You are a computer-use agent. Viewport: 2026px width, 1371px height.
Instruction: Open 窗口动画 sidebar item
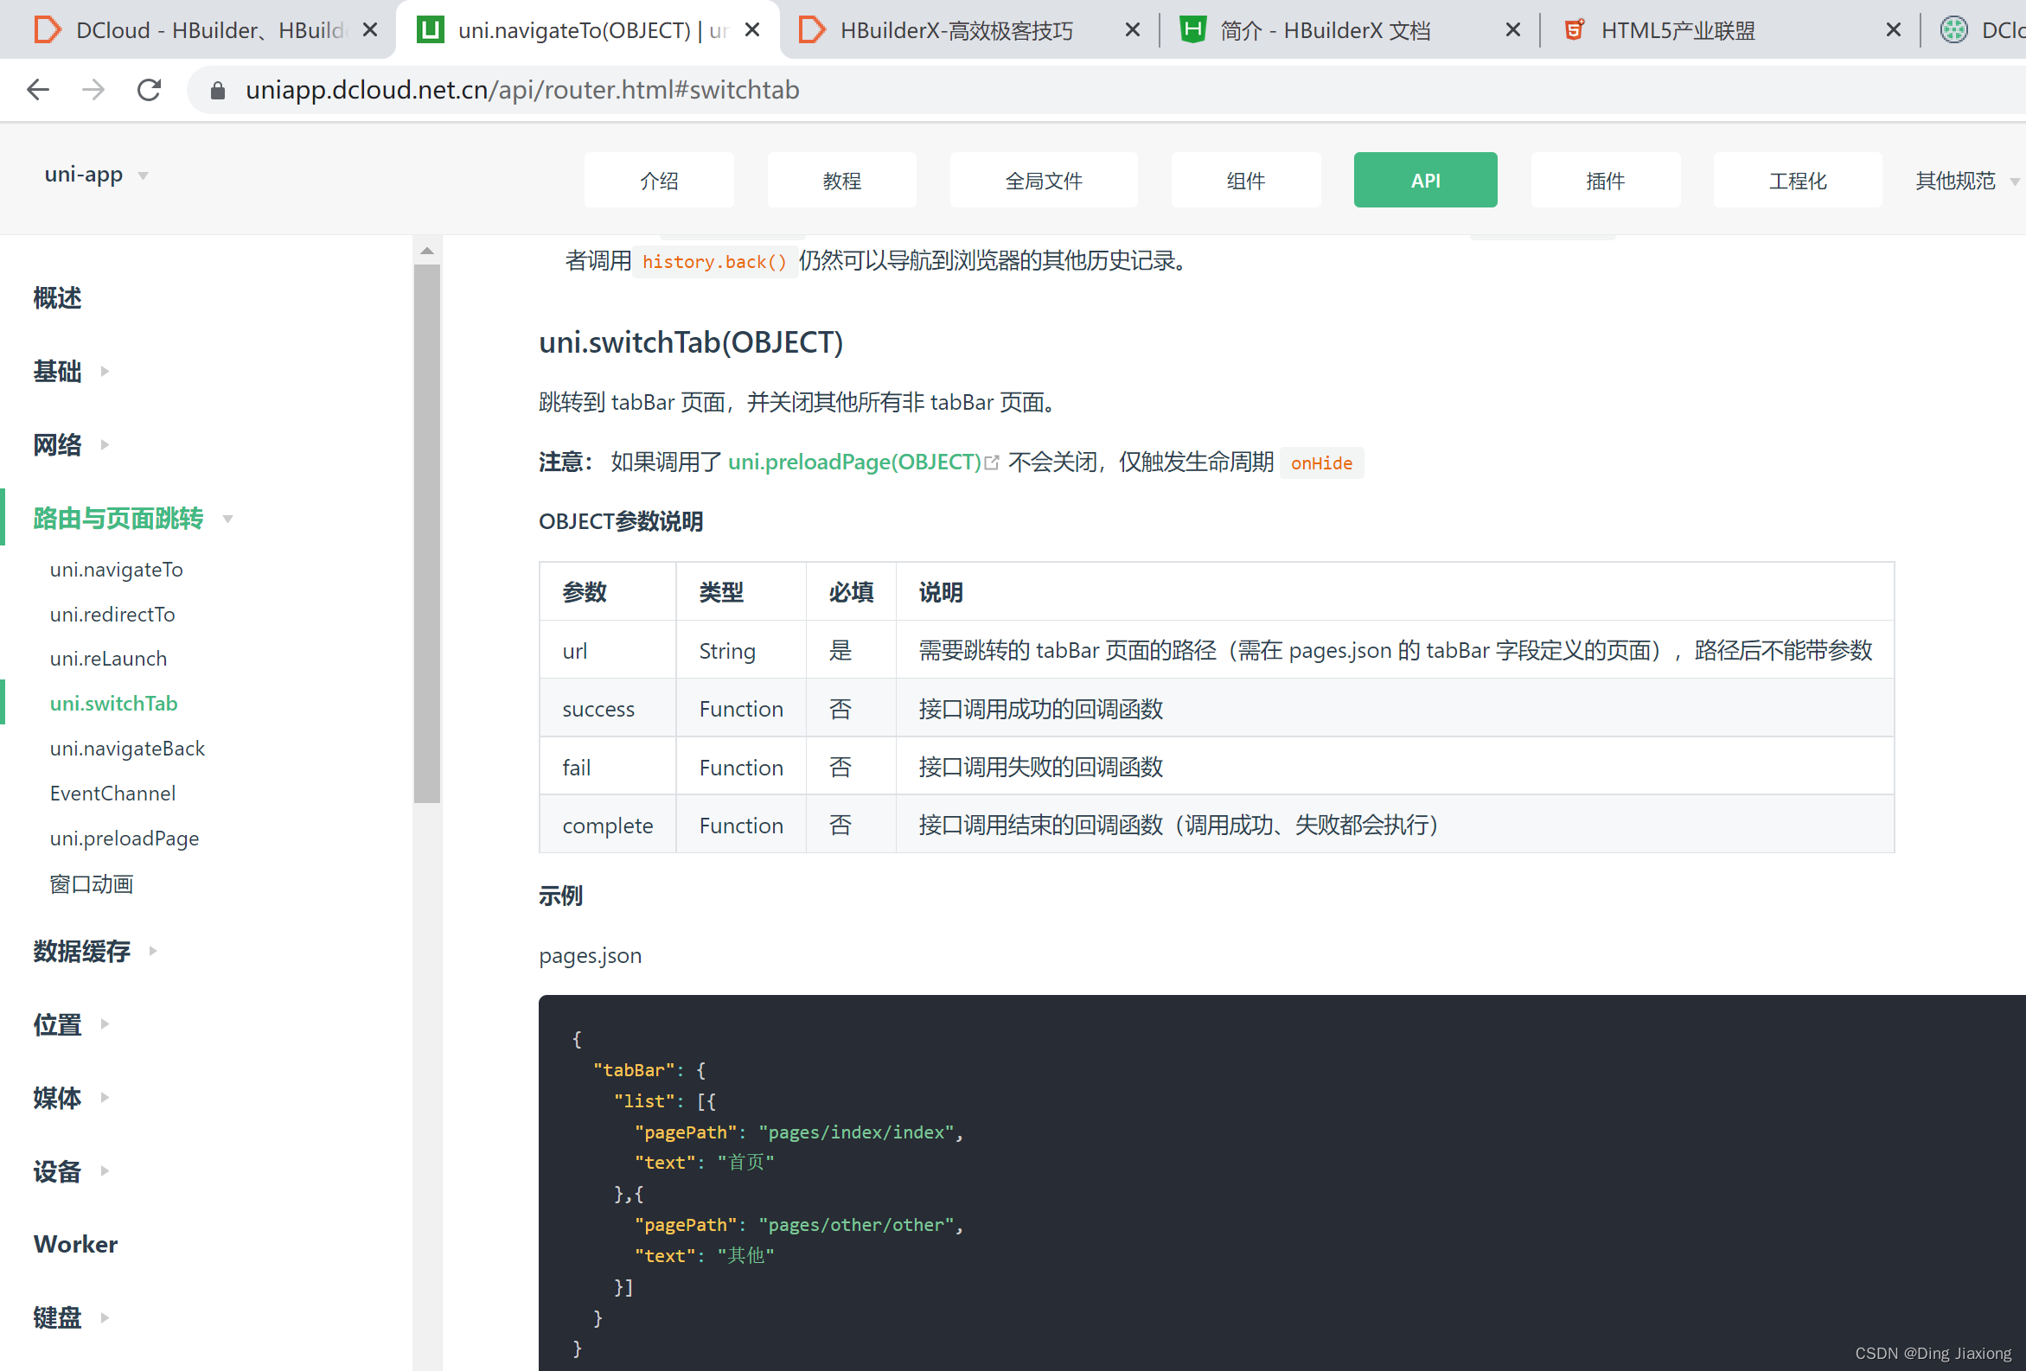click(92, 883)
